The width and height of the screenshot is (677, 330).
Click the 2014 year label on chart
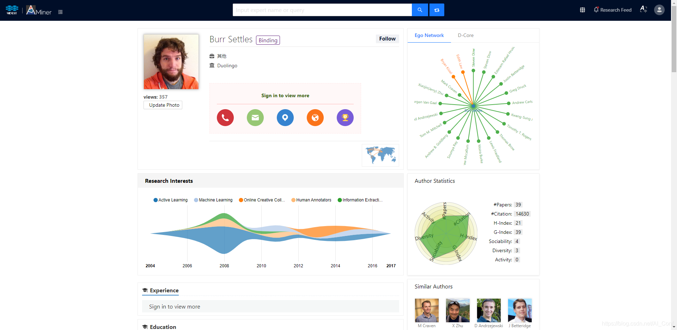click(x=335, y=266)
